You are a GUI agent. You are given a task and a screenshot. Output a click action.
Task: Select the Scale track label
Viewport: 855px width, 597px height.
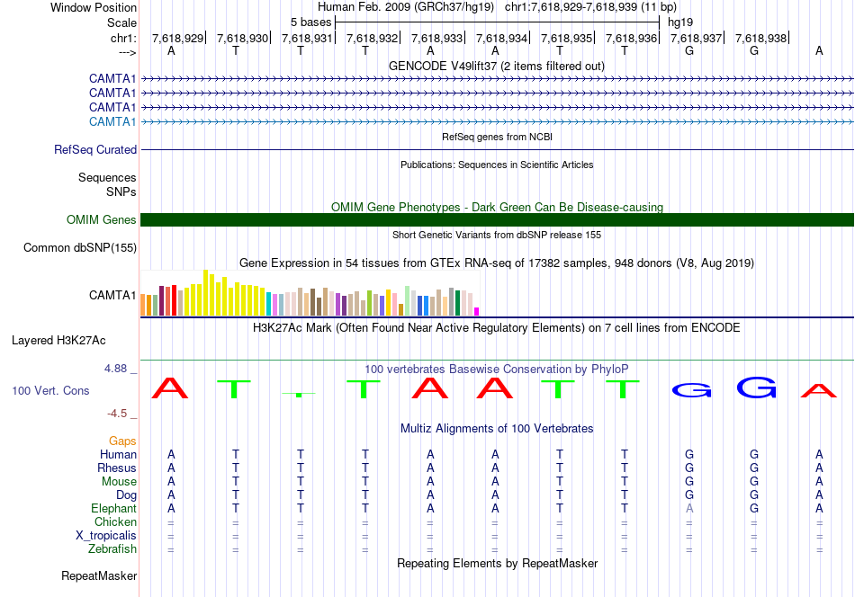tap(121, 22)
